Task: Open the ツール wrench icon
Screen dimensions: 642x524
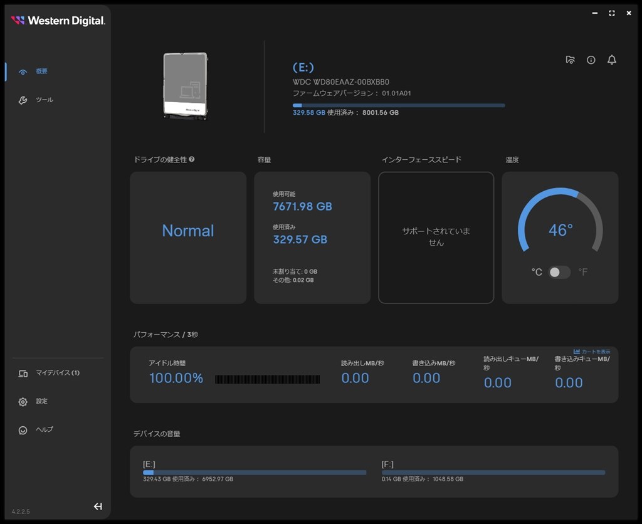Action: pos(23,100)
